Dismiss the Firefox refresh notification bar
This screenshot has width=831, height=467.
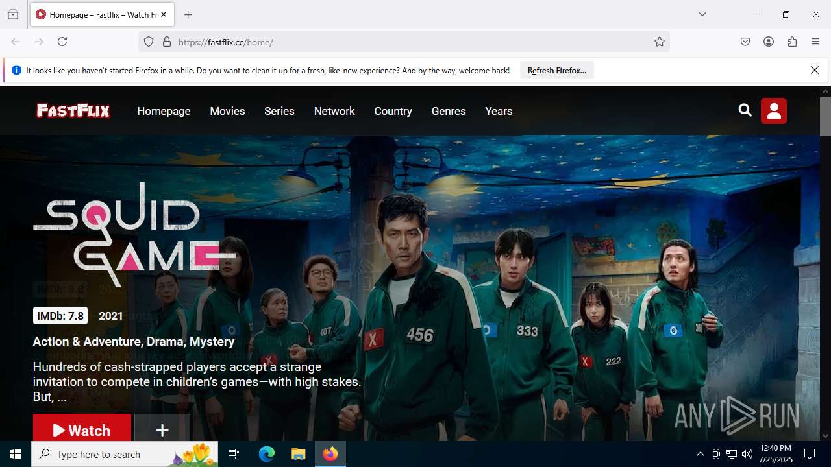pos(815,70)
